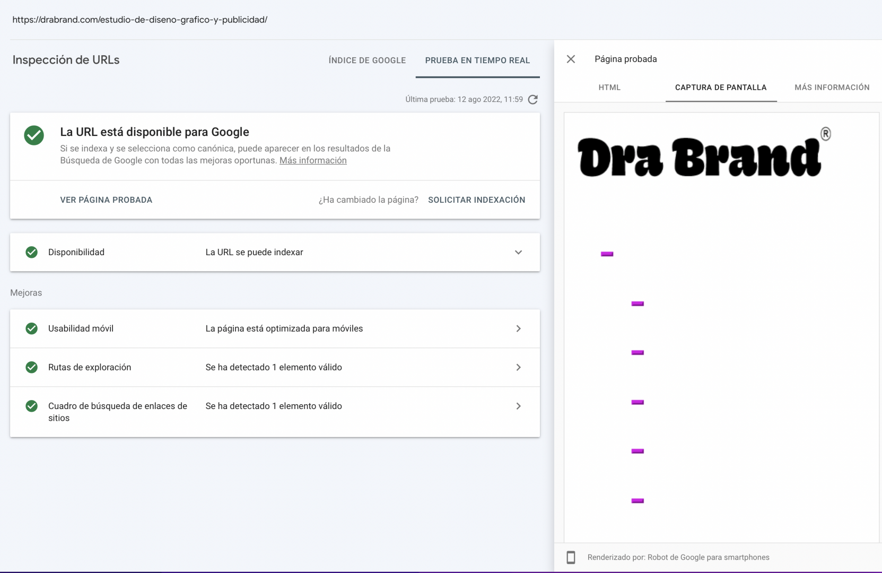
Task: Click 'La página está optimizada para móviles' text
Action: pos(284,328)
